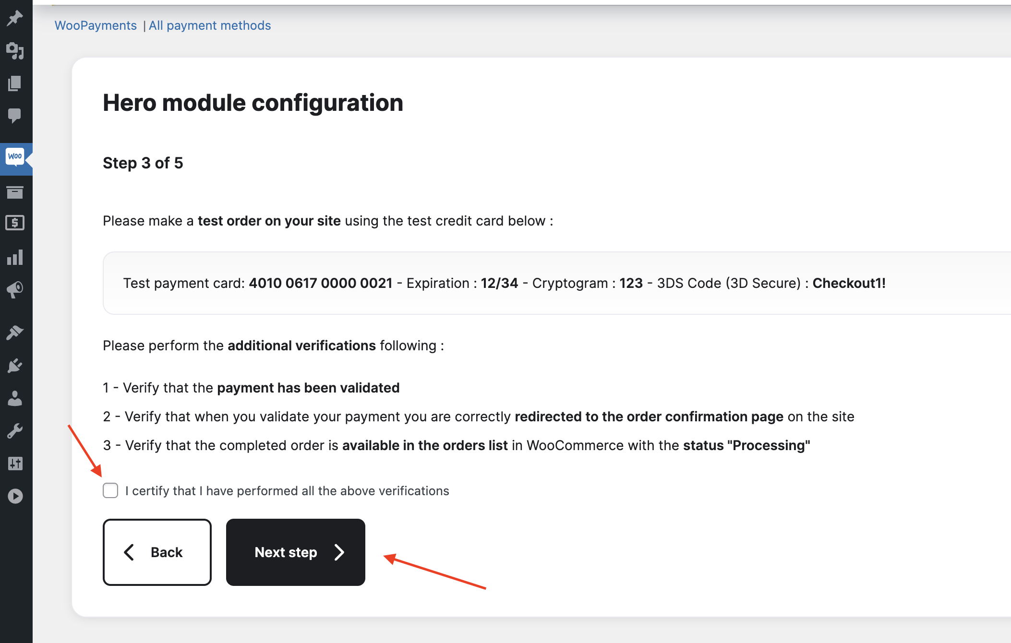Click the Back button
1011x643 pixels.
click(x=157, y=552)
